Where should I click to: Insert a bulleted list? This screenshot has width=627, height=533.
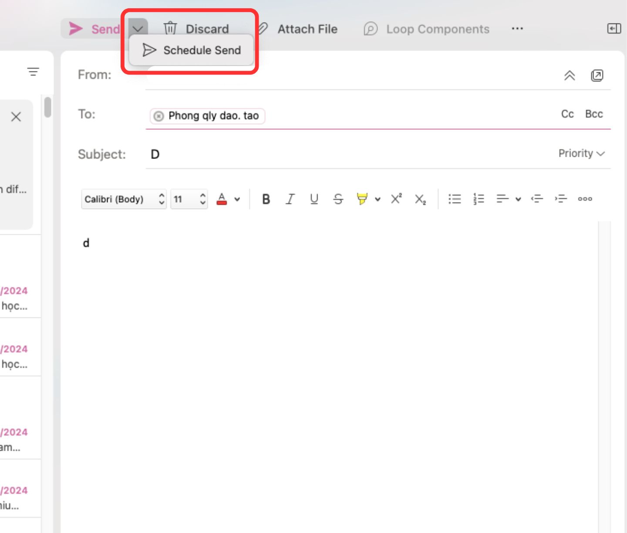(x=455, y=199)
